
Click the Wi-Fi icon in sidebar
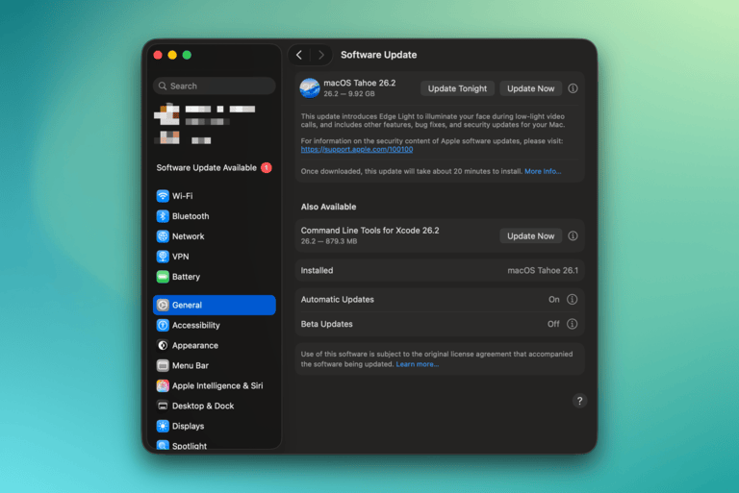click(x=163, y=196)
